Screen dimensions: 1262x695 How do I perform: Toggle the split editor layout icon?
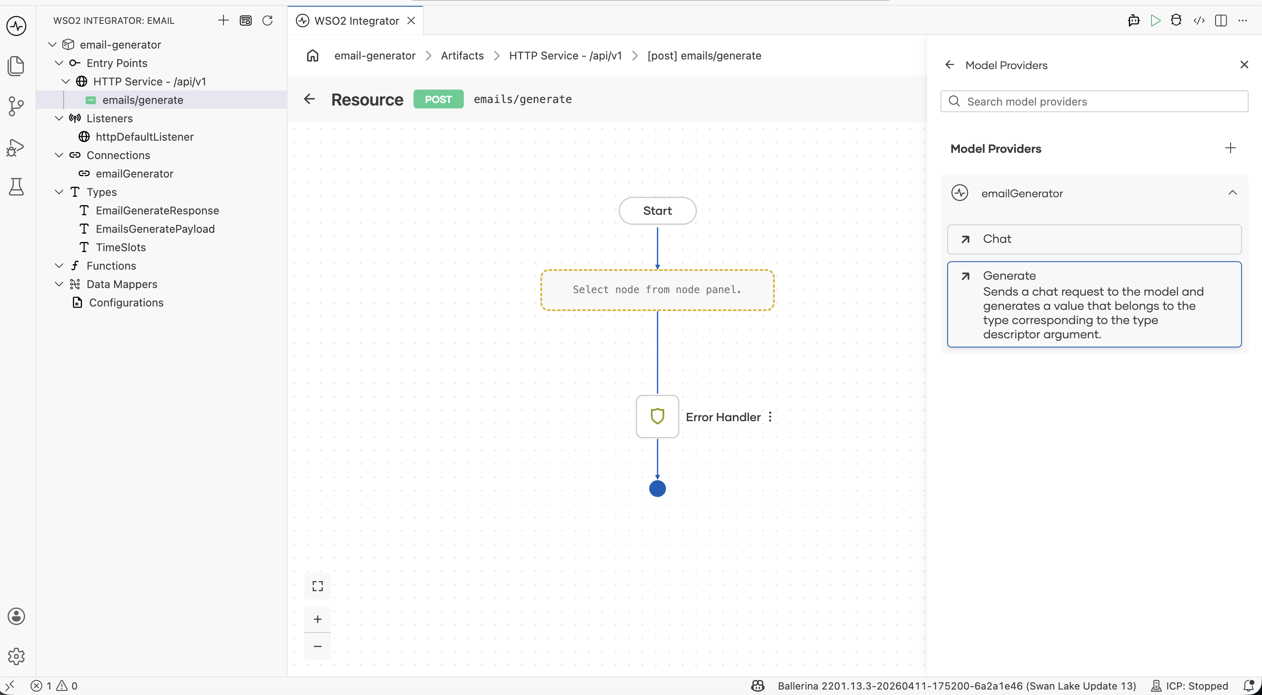pyautogui.click(x=1221, y=21)
